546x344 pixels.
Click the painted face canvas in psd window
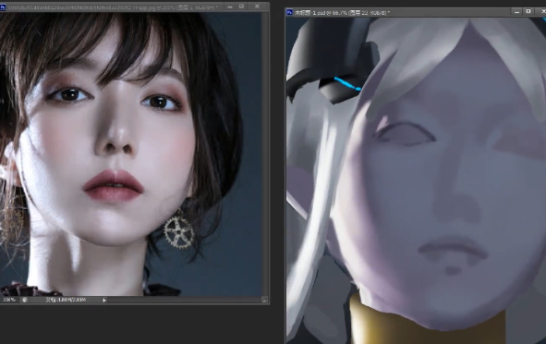point(416,180)
